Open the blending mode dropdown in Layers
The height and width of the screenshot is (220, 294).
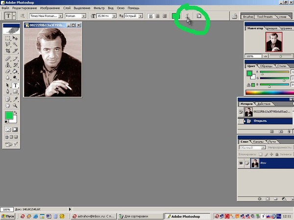tap(263, 148)
